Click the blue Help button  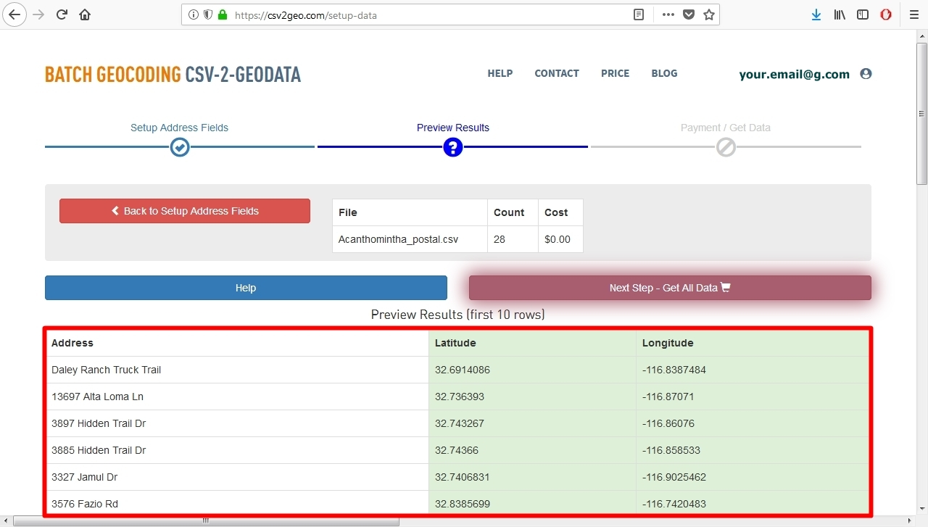tap(246, 288)
